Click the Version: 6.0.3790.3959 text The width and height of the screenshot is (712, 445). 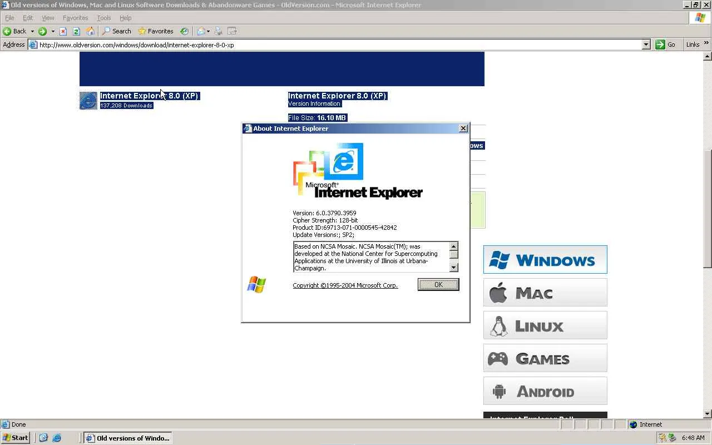(x=324, y=213)
